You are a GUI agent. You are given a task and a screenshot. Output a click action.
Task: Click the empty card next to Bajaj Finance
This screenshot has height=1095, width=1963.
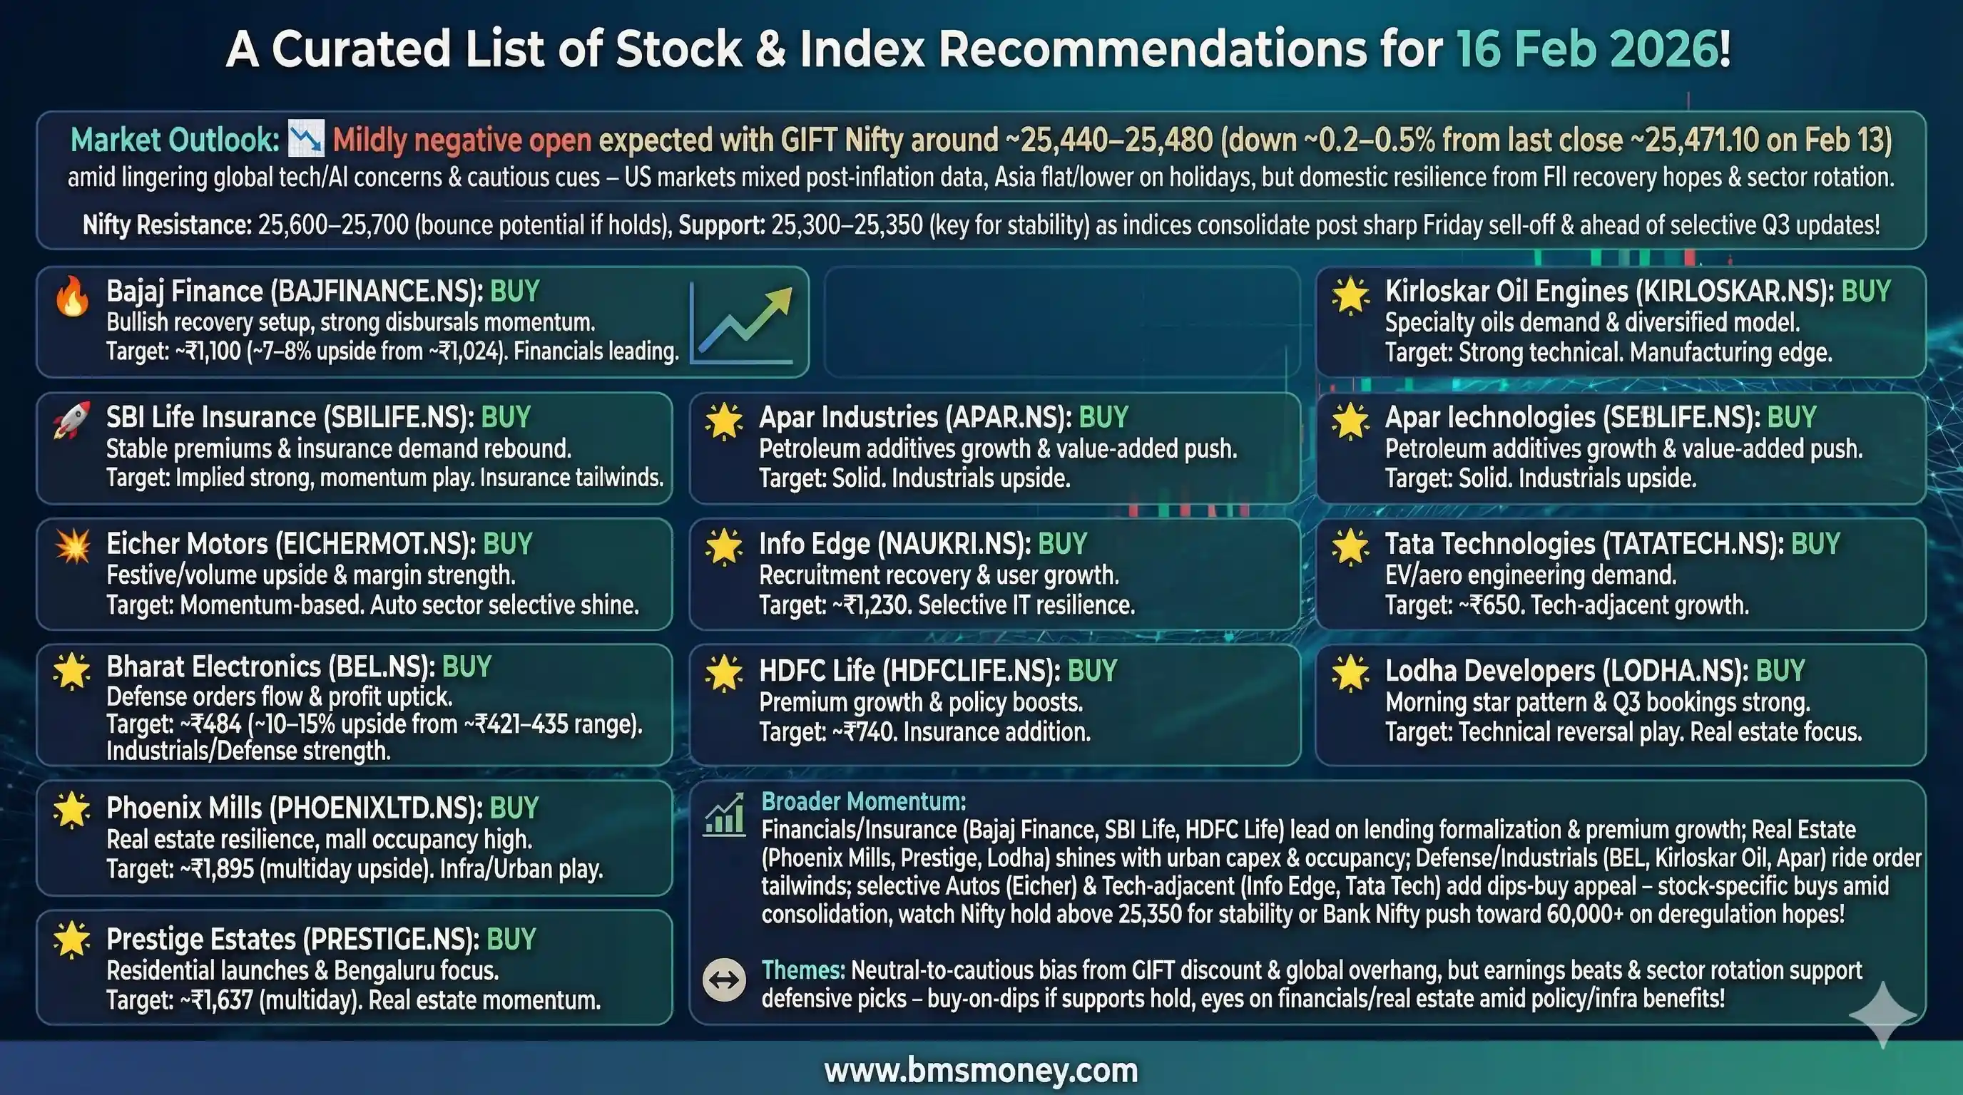[x=1061, y=322]
